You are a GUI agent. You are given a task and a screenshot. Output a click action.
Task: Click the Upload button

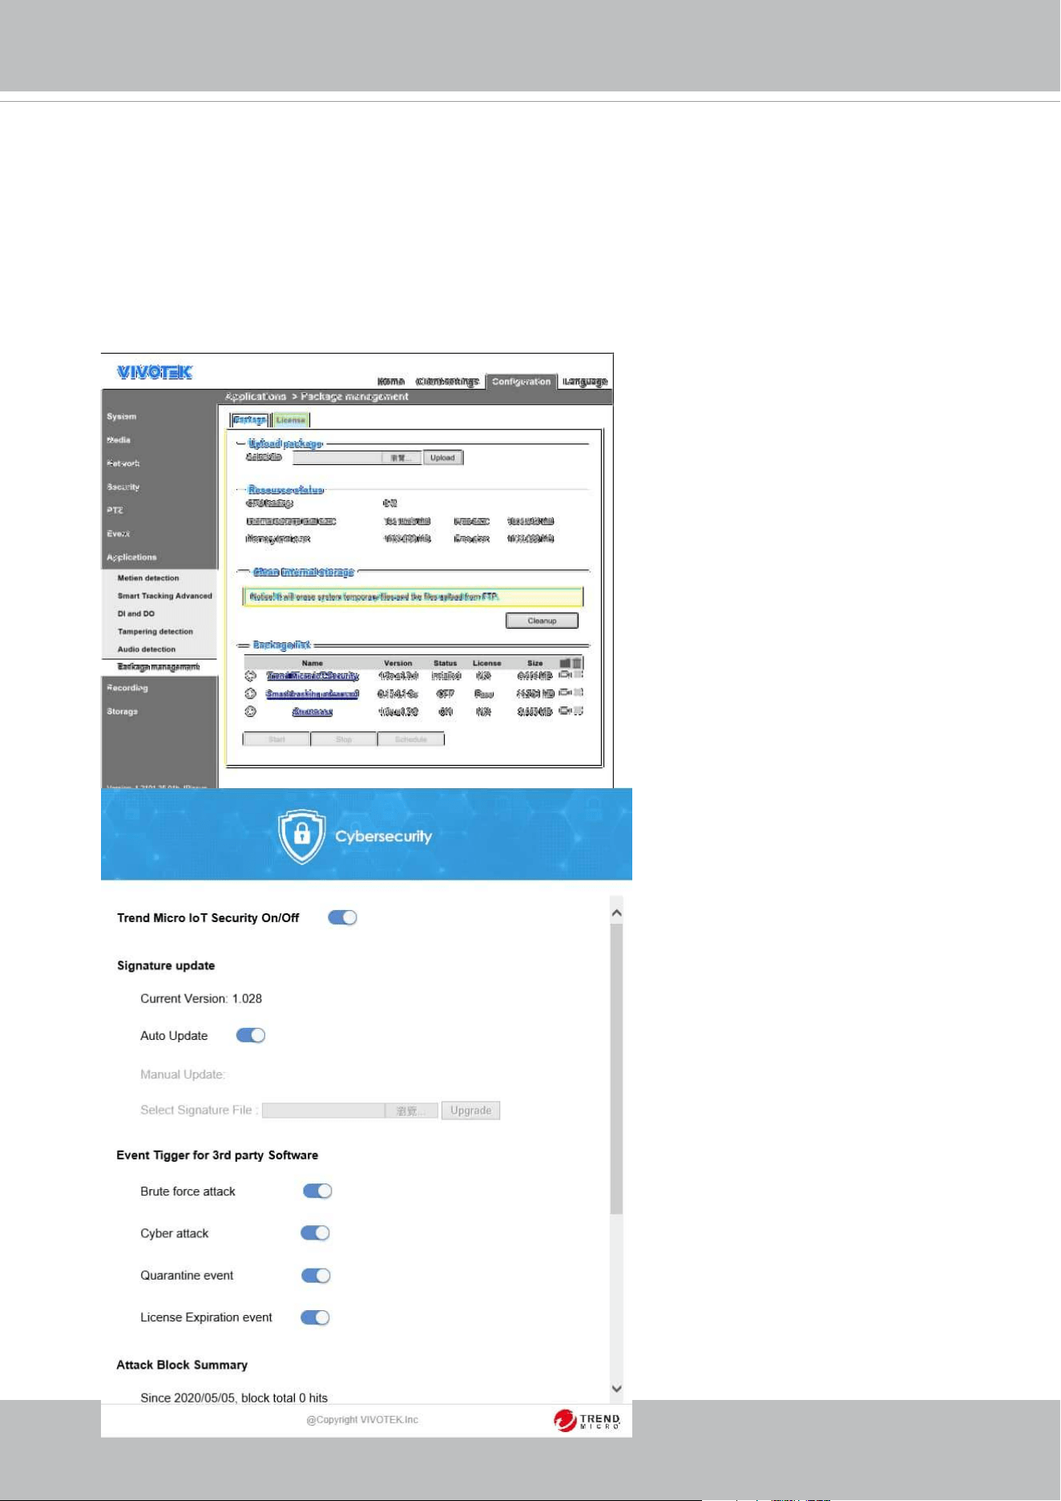[x=442, y=458]
